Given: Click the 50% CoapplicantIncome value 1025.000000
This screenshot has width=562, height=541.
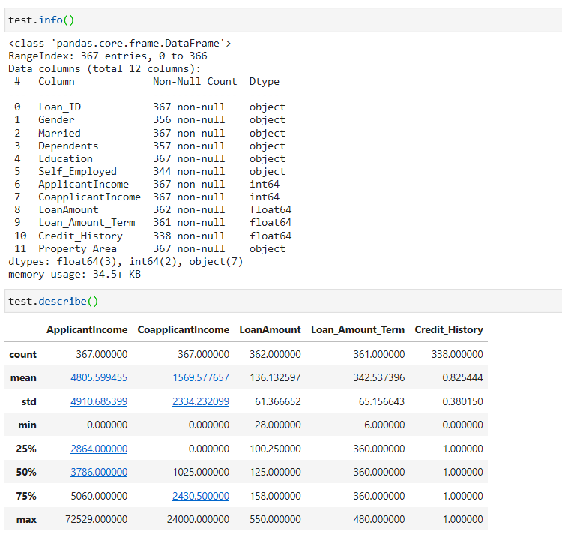Looking at the screenshot, I should [x=201, y=472].
